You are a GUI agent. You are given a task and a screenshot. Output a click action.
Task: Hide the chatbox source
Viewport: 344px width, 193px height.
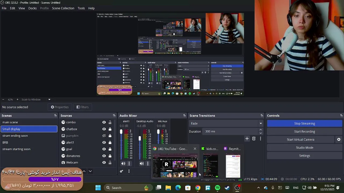point(104,129)
